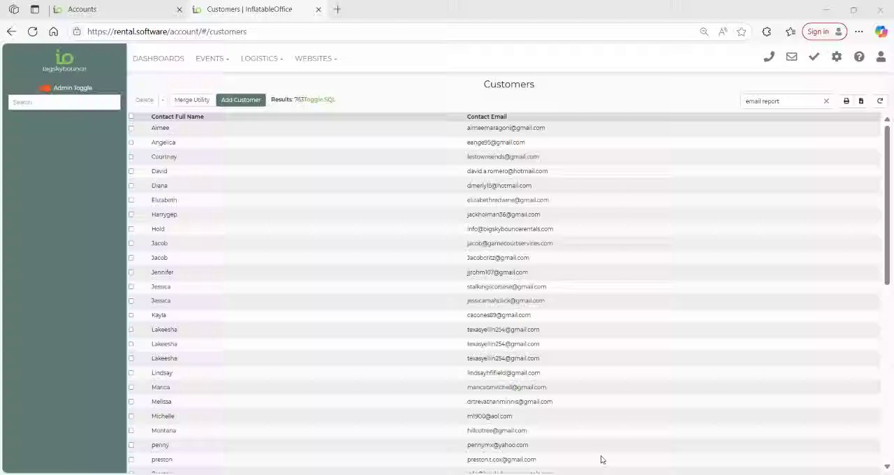Go back with the browser back arrow

click(x=11, y=31)
